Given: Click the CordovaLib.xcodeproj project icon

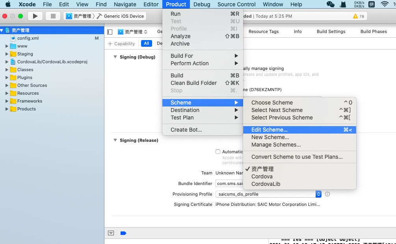Looking at the screenshot, I should point(13,62).
